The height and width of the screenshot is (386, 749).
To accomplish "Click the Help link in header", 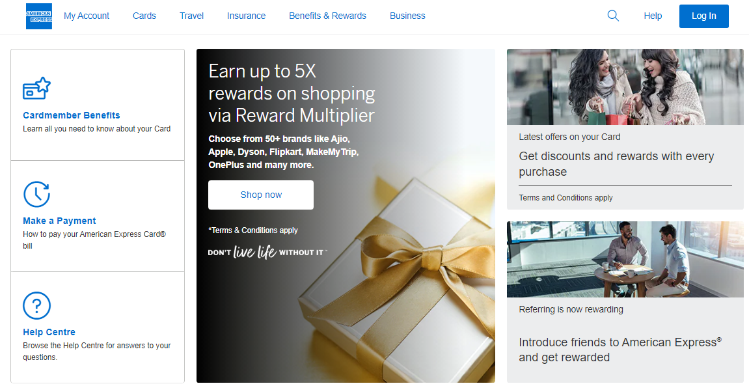I will pyautogui.click(x=653, y=16).
